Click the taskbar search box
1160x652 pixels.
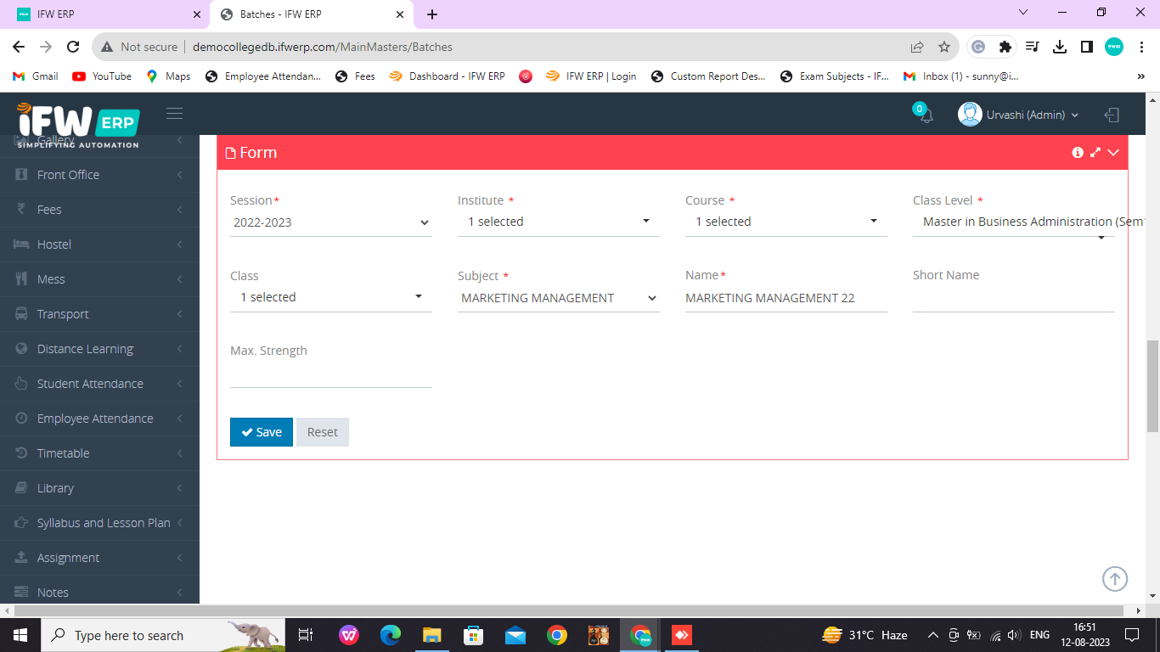click(x=163, y=635)
